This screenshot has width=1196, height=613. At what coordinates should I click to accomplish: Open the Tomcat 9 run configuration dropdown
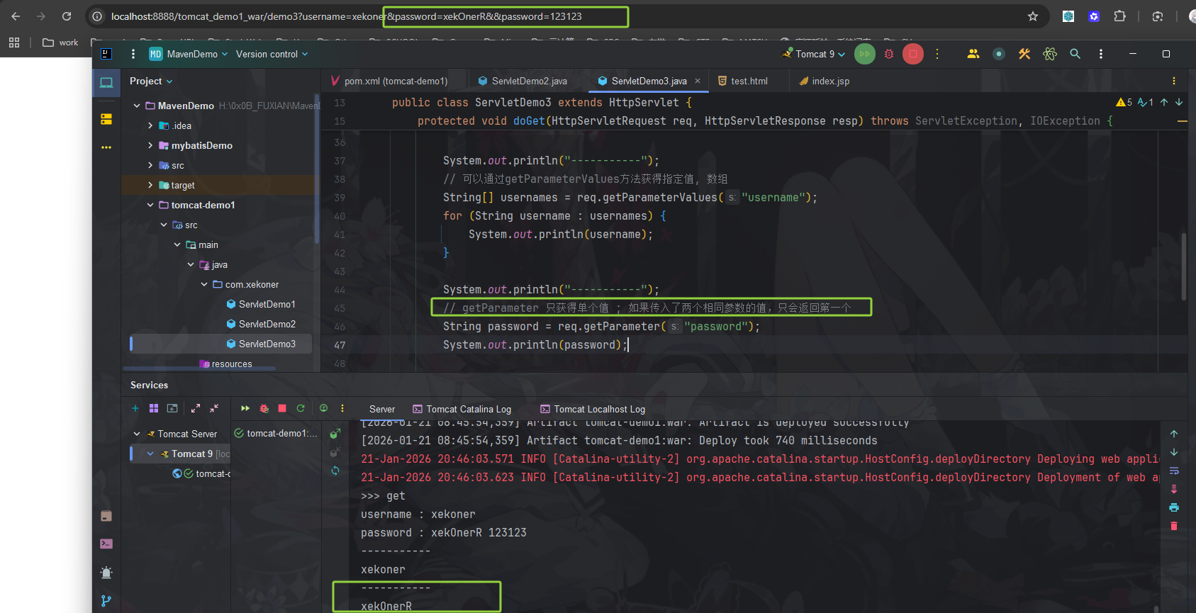click(814, 54)
